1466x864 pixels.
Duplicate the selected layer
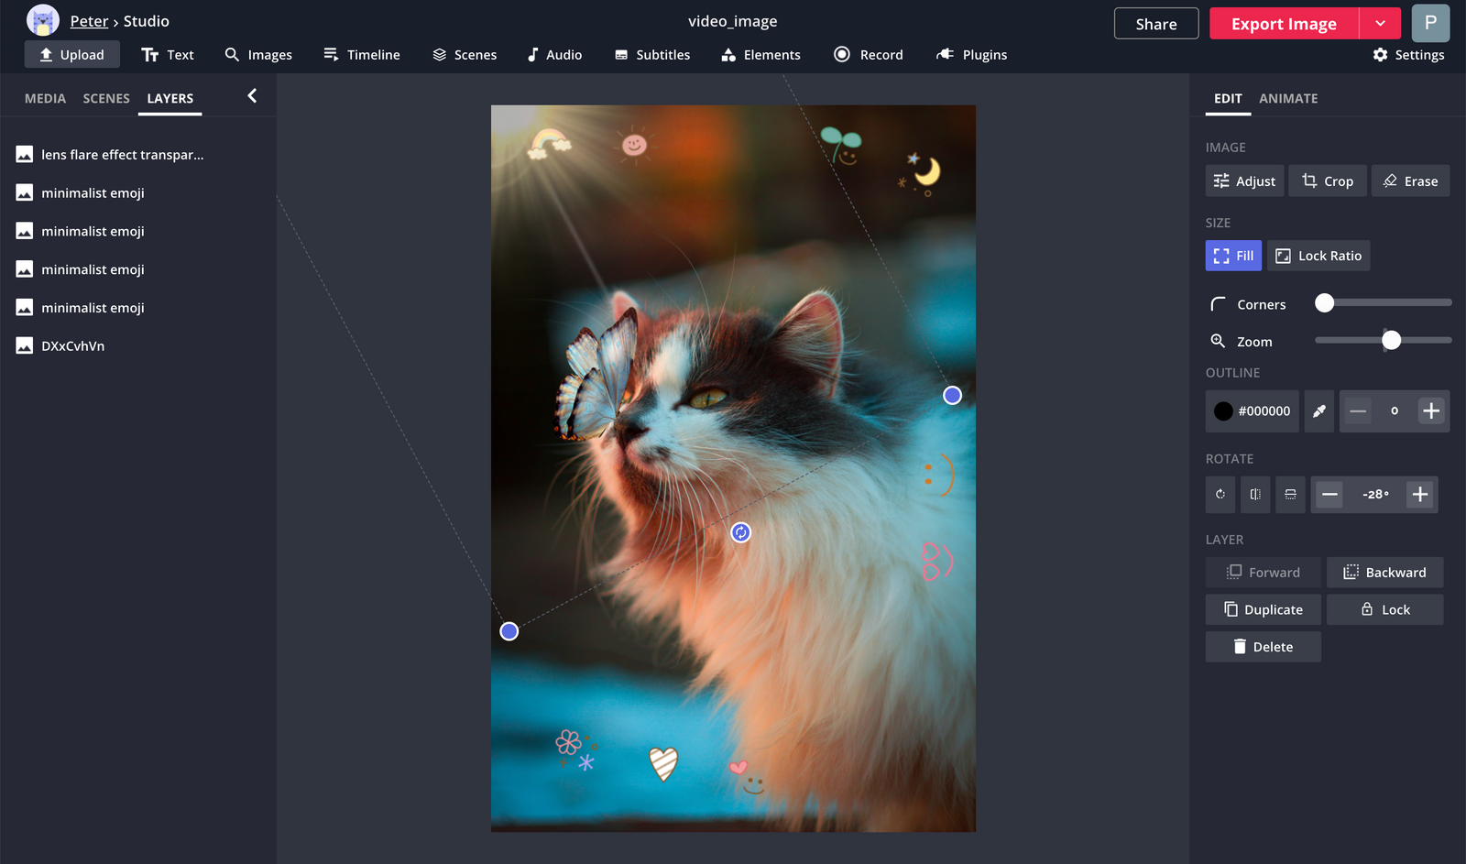(x=1263, y=609)
